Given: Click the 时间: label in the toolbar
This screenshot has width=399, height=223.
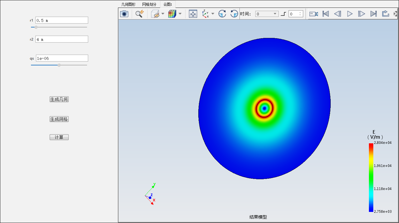Looking at the screenshot, I should point(246,14).
